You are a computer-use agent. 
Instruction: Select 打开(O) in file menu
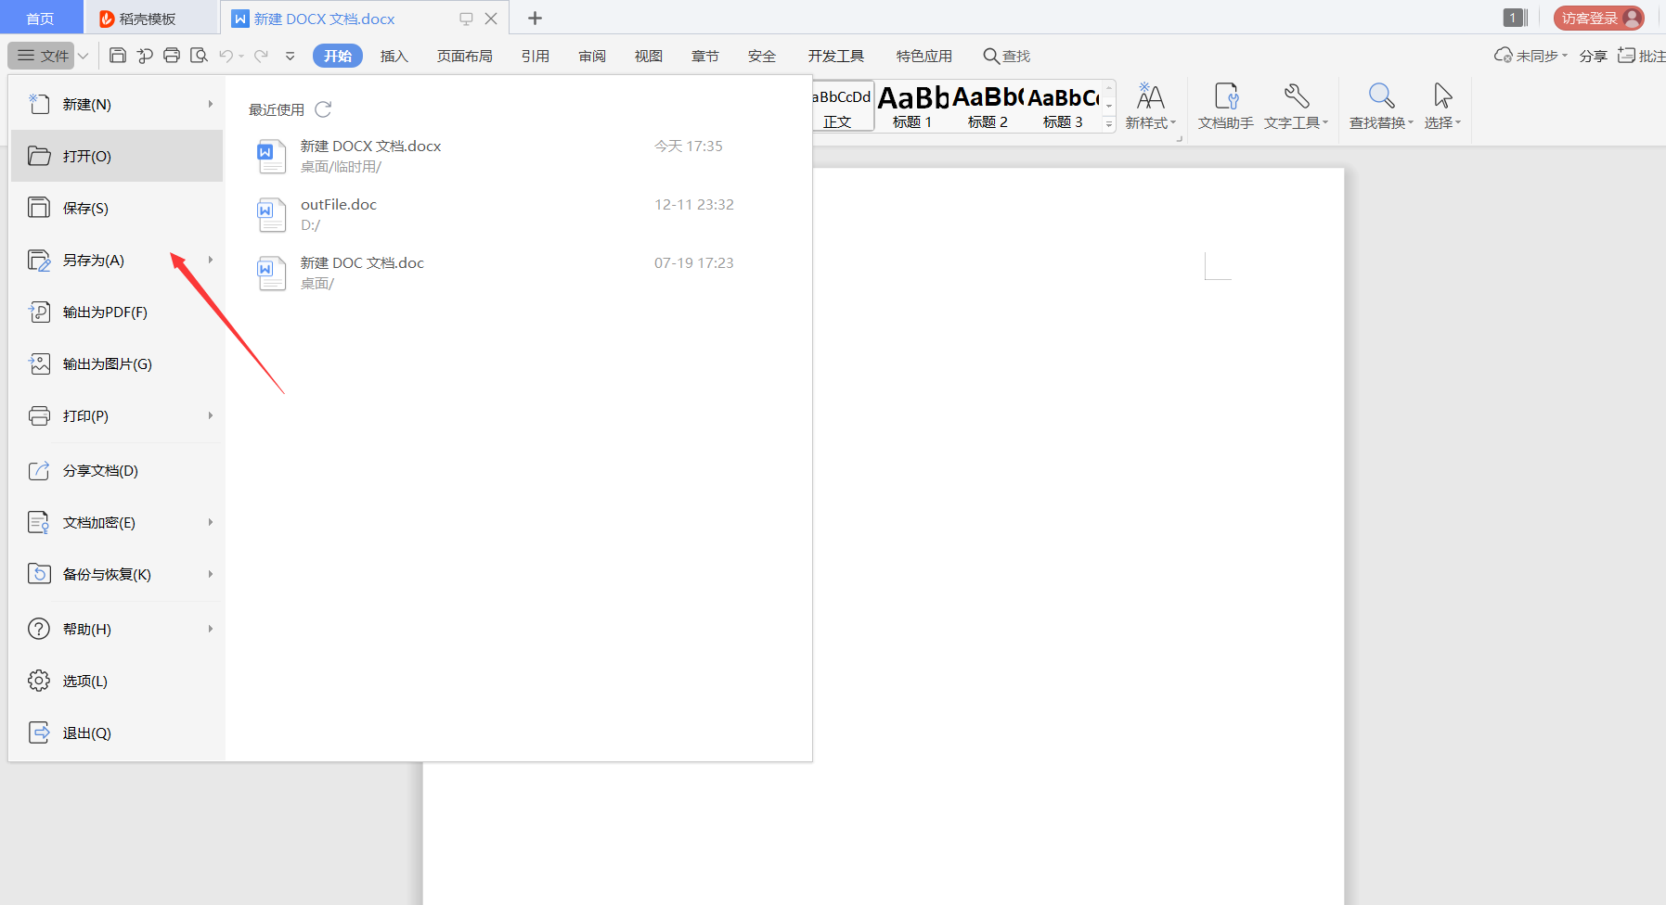117,156
